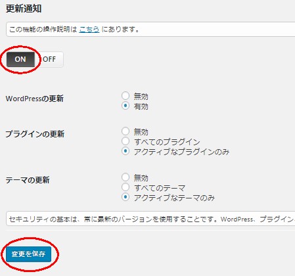Choose すべてのプラグイン radio option
This screenshot has width=295, height=276.
125,141
